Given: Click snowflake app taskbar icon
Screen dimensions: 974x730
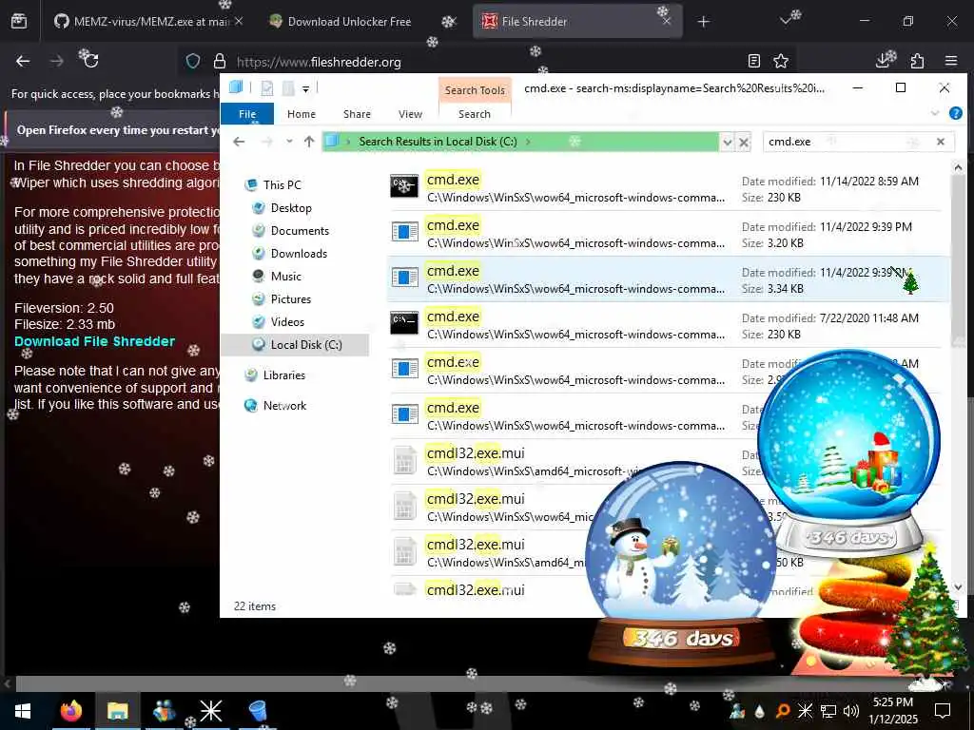Looking at the screenshot, I should (x=210, y=711).
